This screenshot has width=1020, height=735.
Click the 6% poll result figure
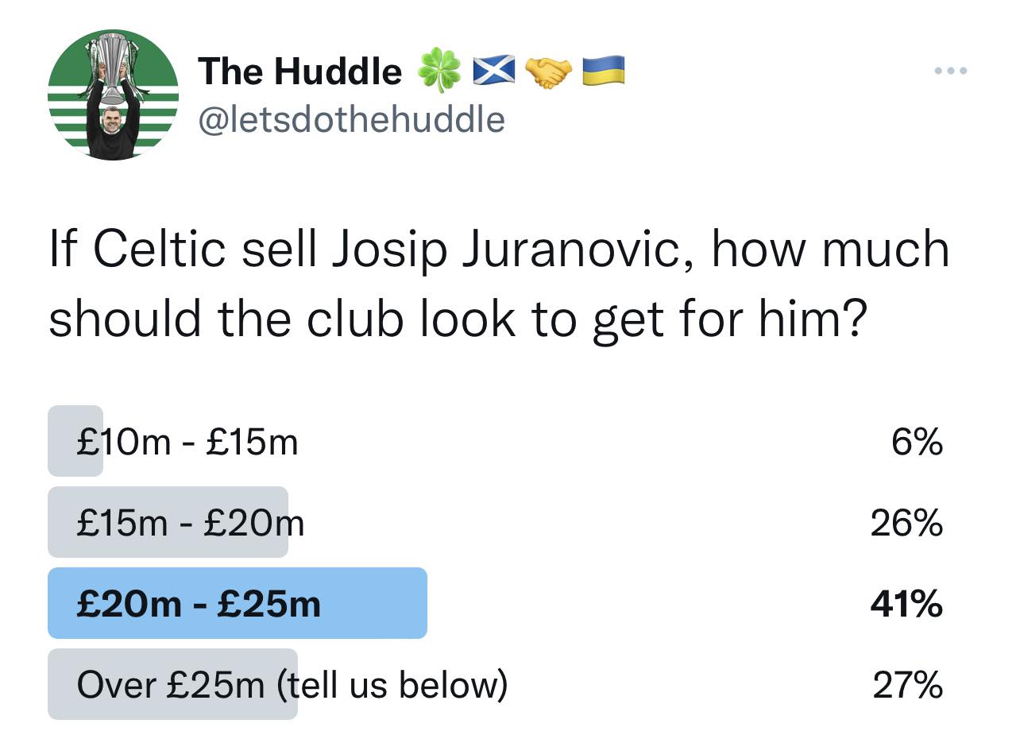(x=917, y=442)
